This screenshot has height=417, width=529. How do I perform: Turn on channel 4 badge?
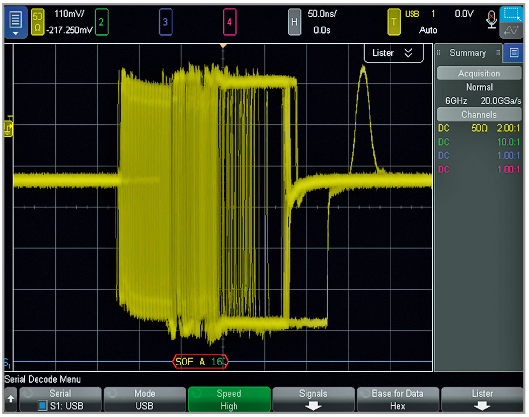tap(230, 22)
